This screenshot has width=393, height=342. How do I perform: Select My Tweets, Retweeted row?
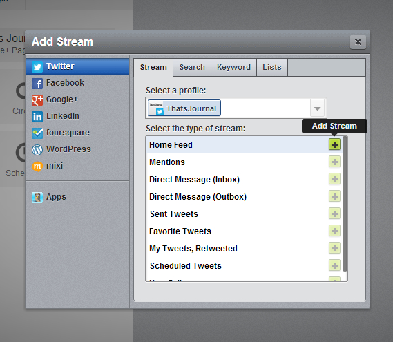tap(244, 249)
